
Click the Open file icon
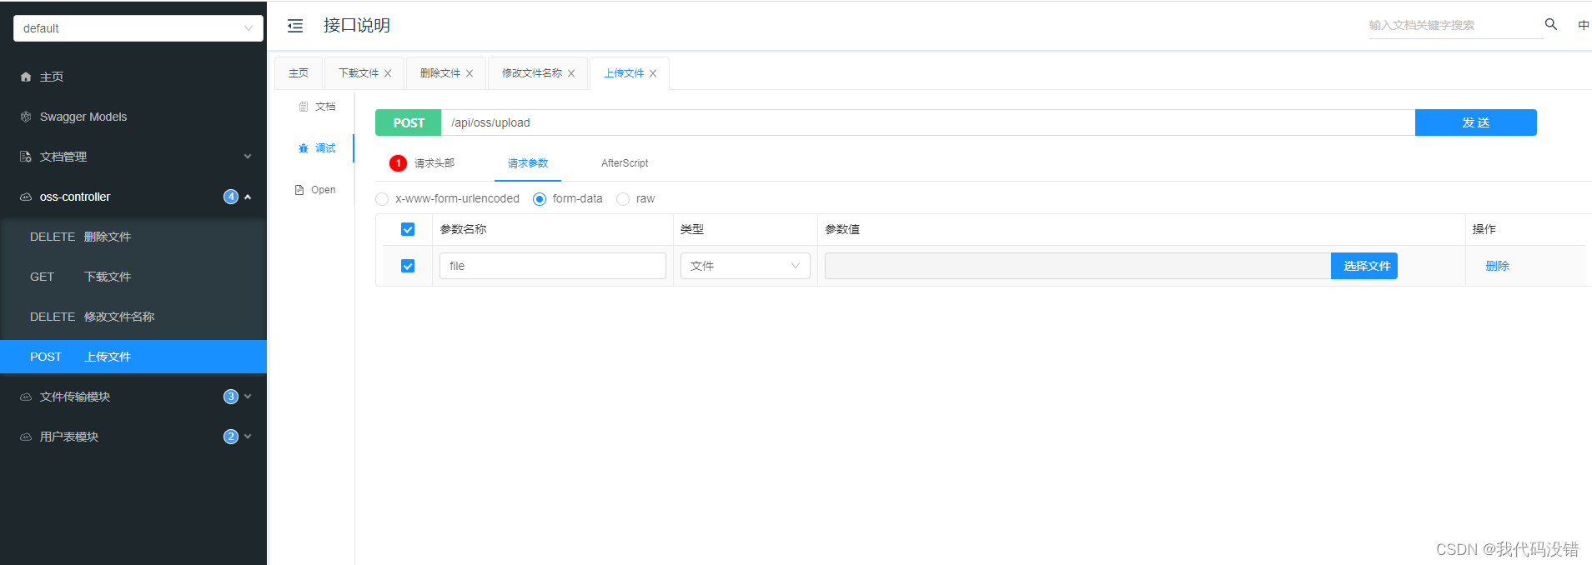coord(299,190)
